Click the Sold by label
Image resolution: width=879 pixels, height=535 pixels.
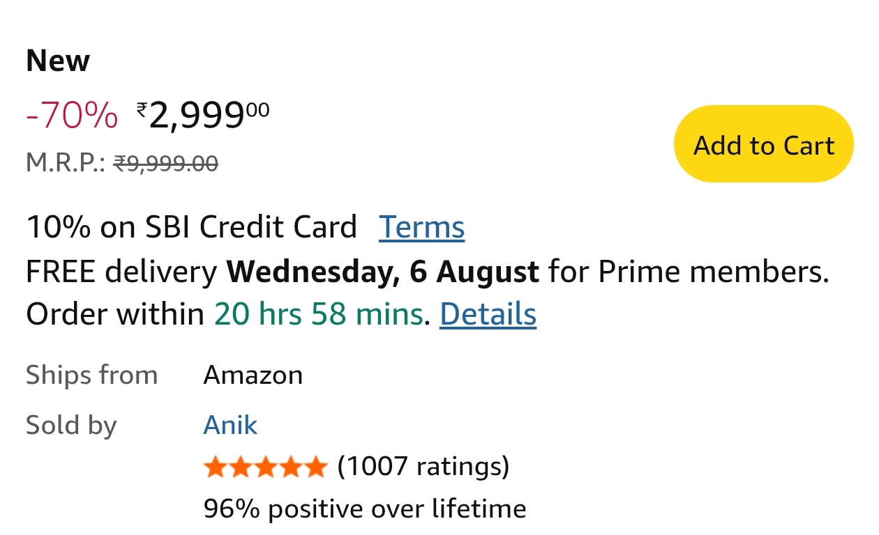click(x=71, y=424)
